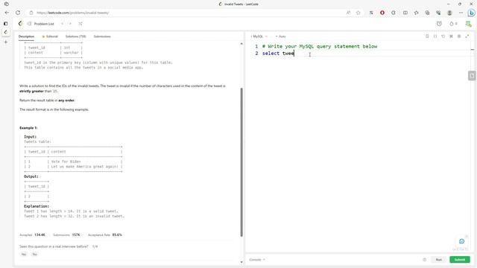Go back in the browser

pos(7,13)
